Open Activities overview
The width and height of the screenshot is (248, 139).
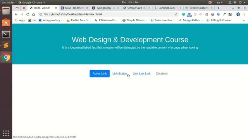pos(8,2)
